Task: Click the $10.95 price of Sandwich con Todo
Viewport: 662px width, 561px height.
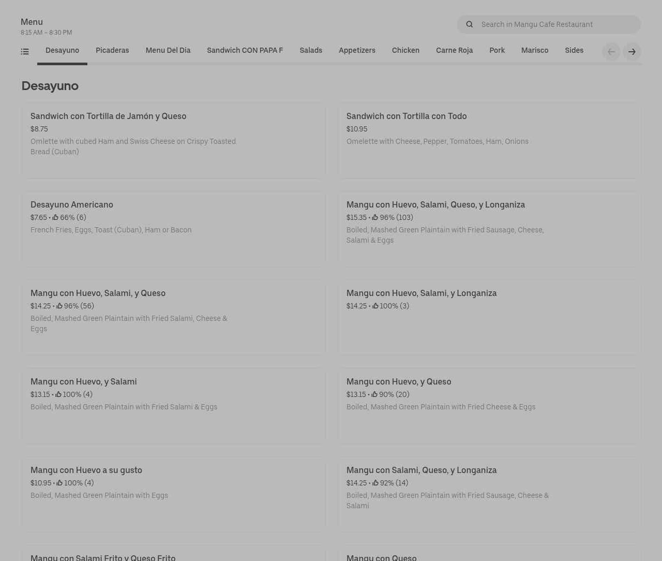Action: 357,129
